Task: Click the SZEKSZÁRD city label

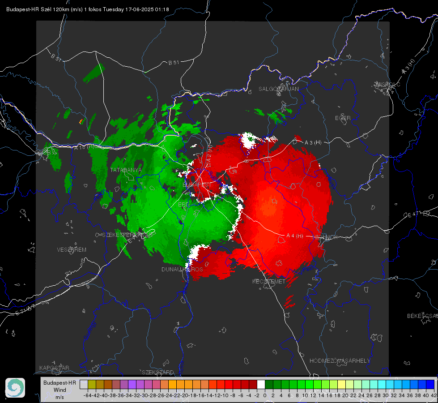Action: (x=158, y=372)
